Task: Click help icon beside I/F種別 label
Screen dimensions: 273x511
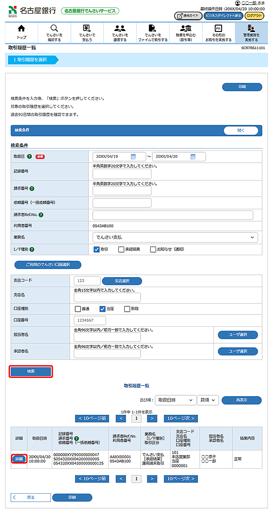Action: [35, 249]
